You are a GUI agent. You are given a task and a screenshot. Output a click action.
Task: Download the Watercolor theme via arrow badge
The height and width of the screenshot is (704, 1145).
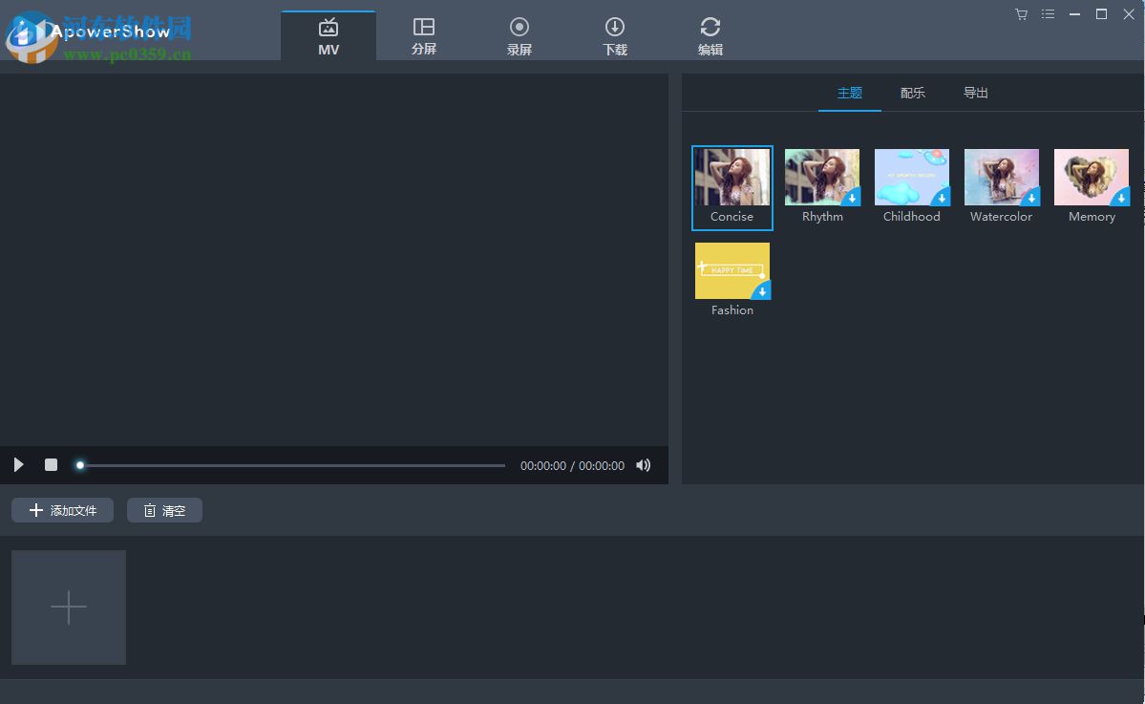[x=1031, y=198]
